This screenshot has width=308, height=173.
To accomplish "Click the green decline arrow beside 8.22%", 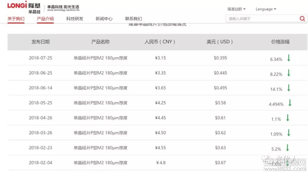I will [x=288, y=73].
